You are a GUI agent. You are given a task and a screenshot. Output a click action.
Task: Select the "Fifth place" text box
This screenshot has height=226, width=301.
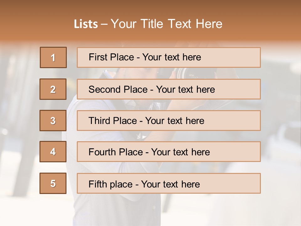point(169,183)
